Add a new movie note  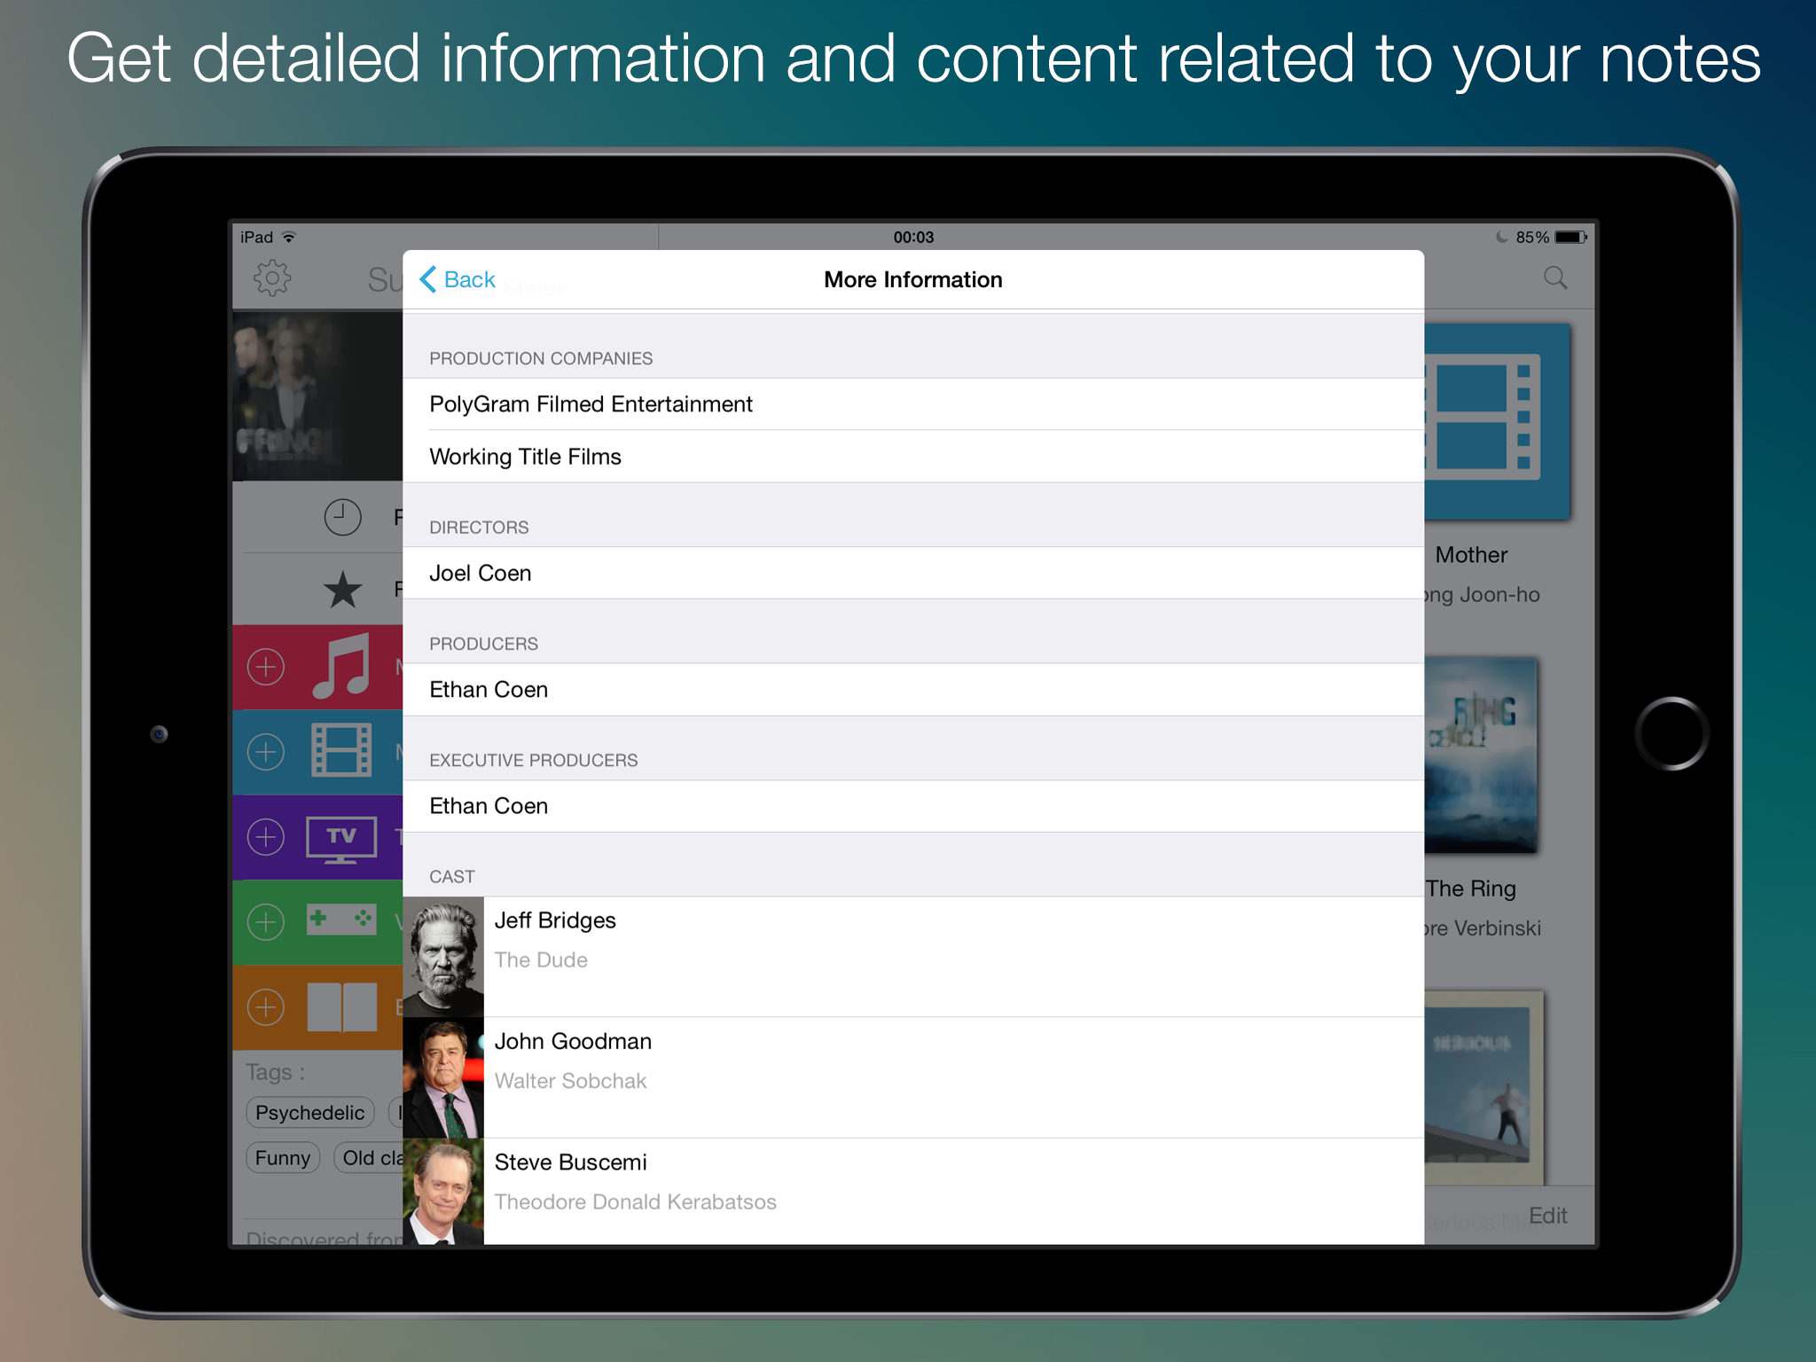pyautogui.click(x=266, y=752)
